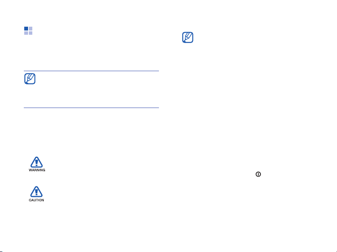Click the WARNING text label
Viewport: 337px width, 252px height.
tap(37, 170)
